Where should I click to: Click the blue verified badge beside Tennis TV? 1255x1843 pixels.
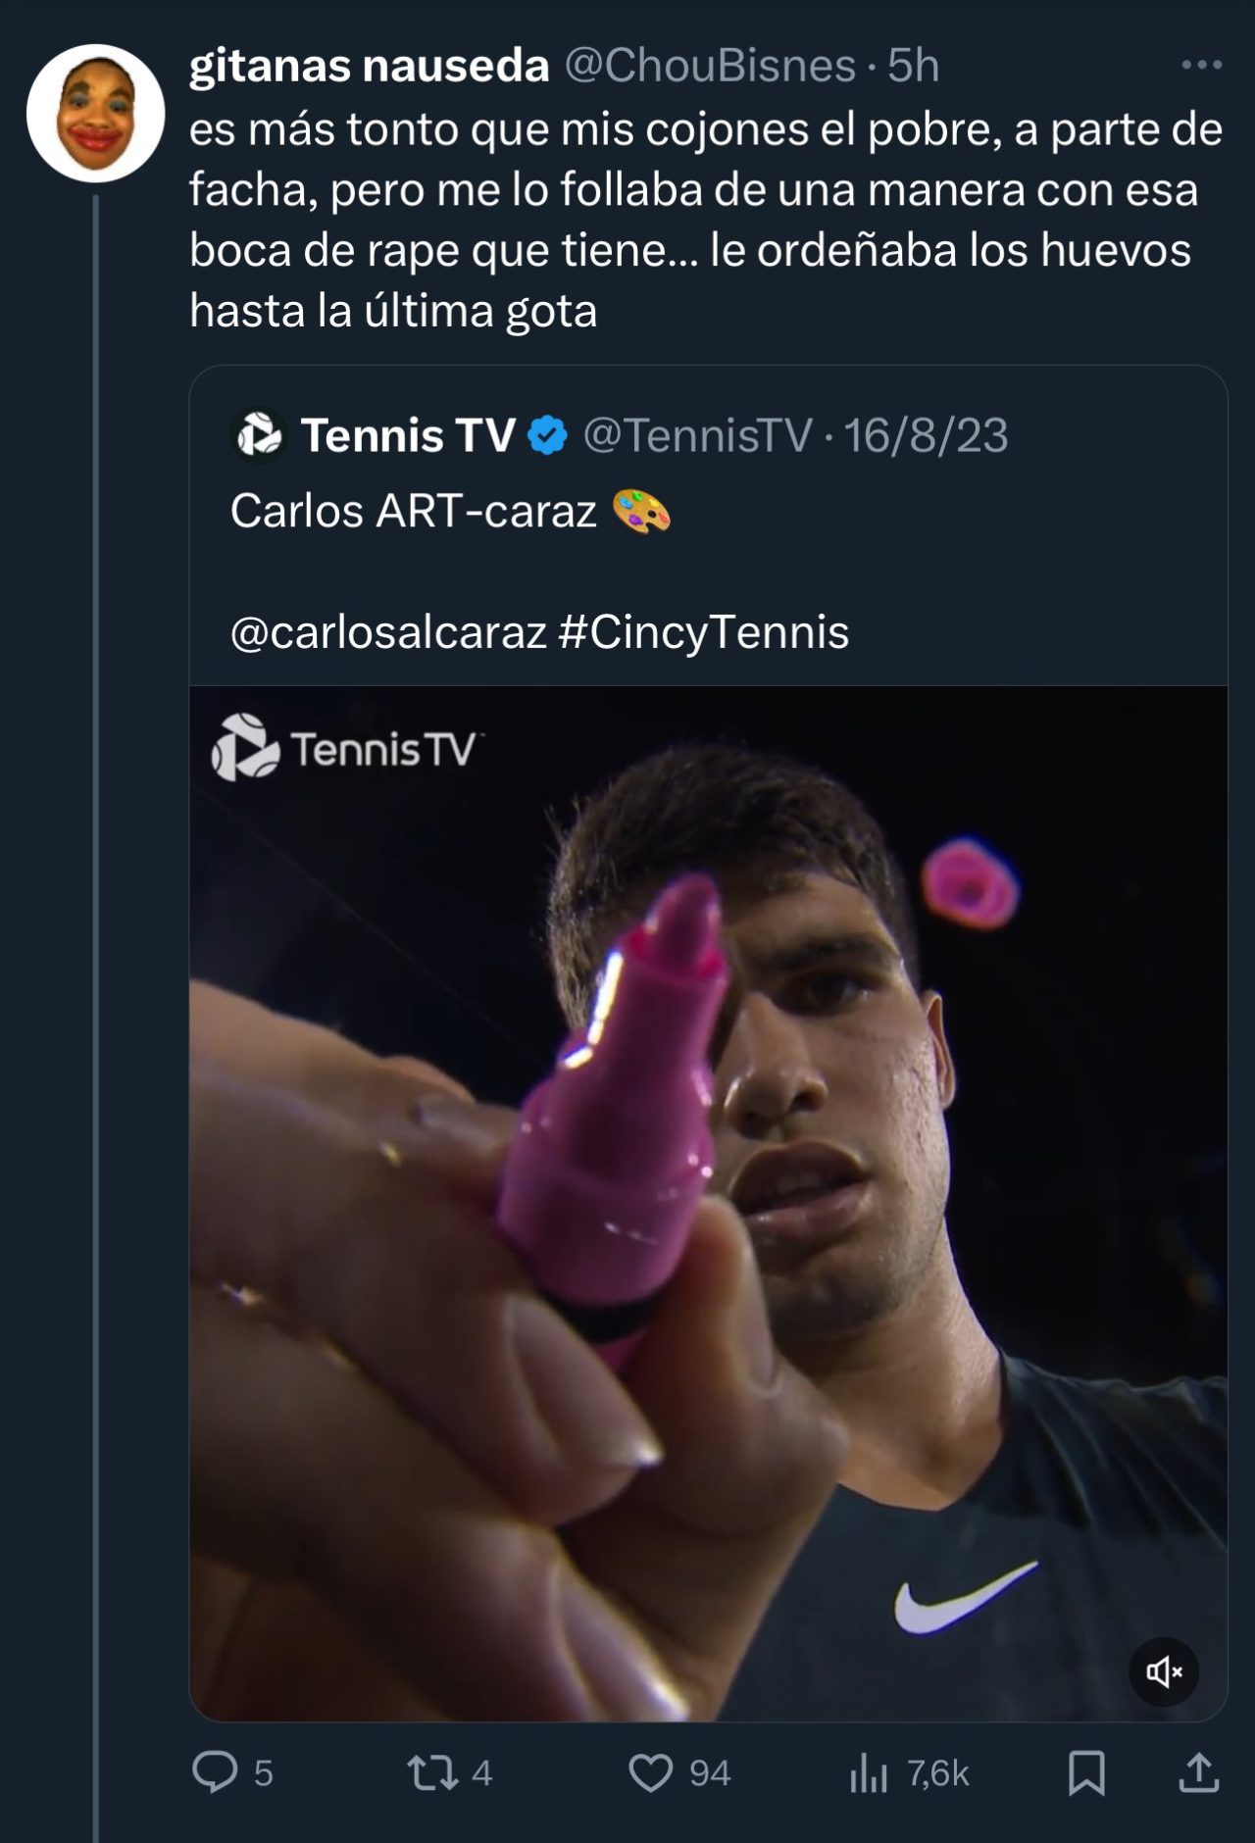coord(548,435)
